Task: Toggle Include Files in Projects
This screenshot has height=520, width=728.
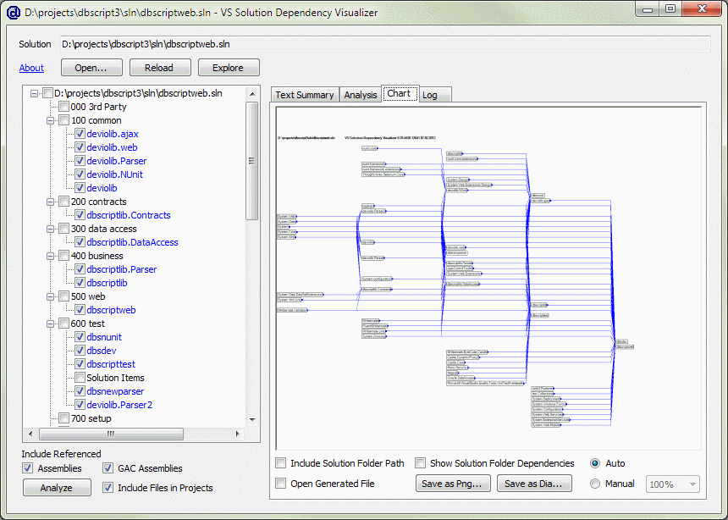Action: click(x=108, y=488)
